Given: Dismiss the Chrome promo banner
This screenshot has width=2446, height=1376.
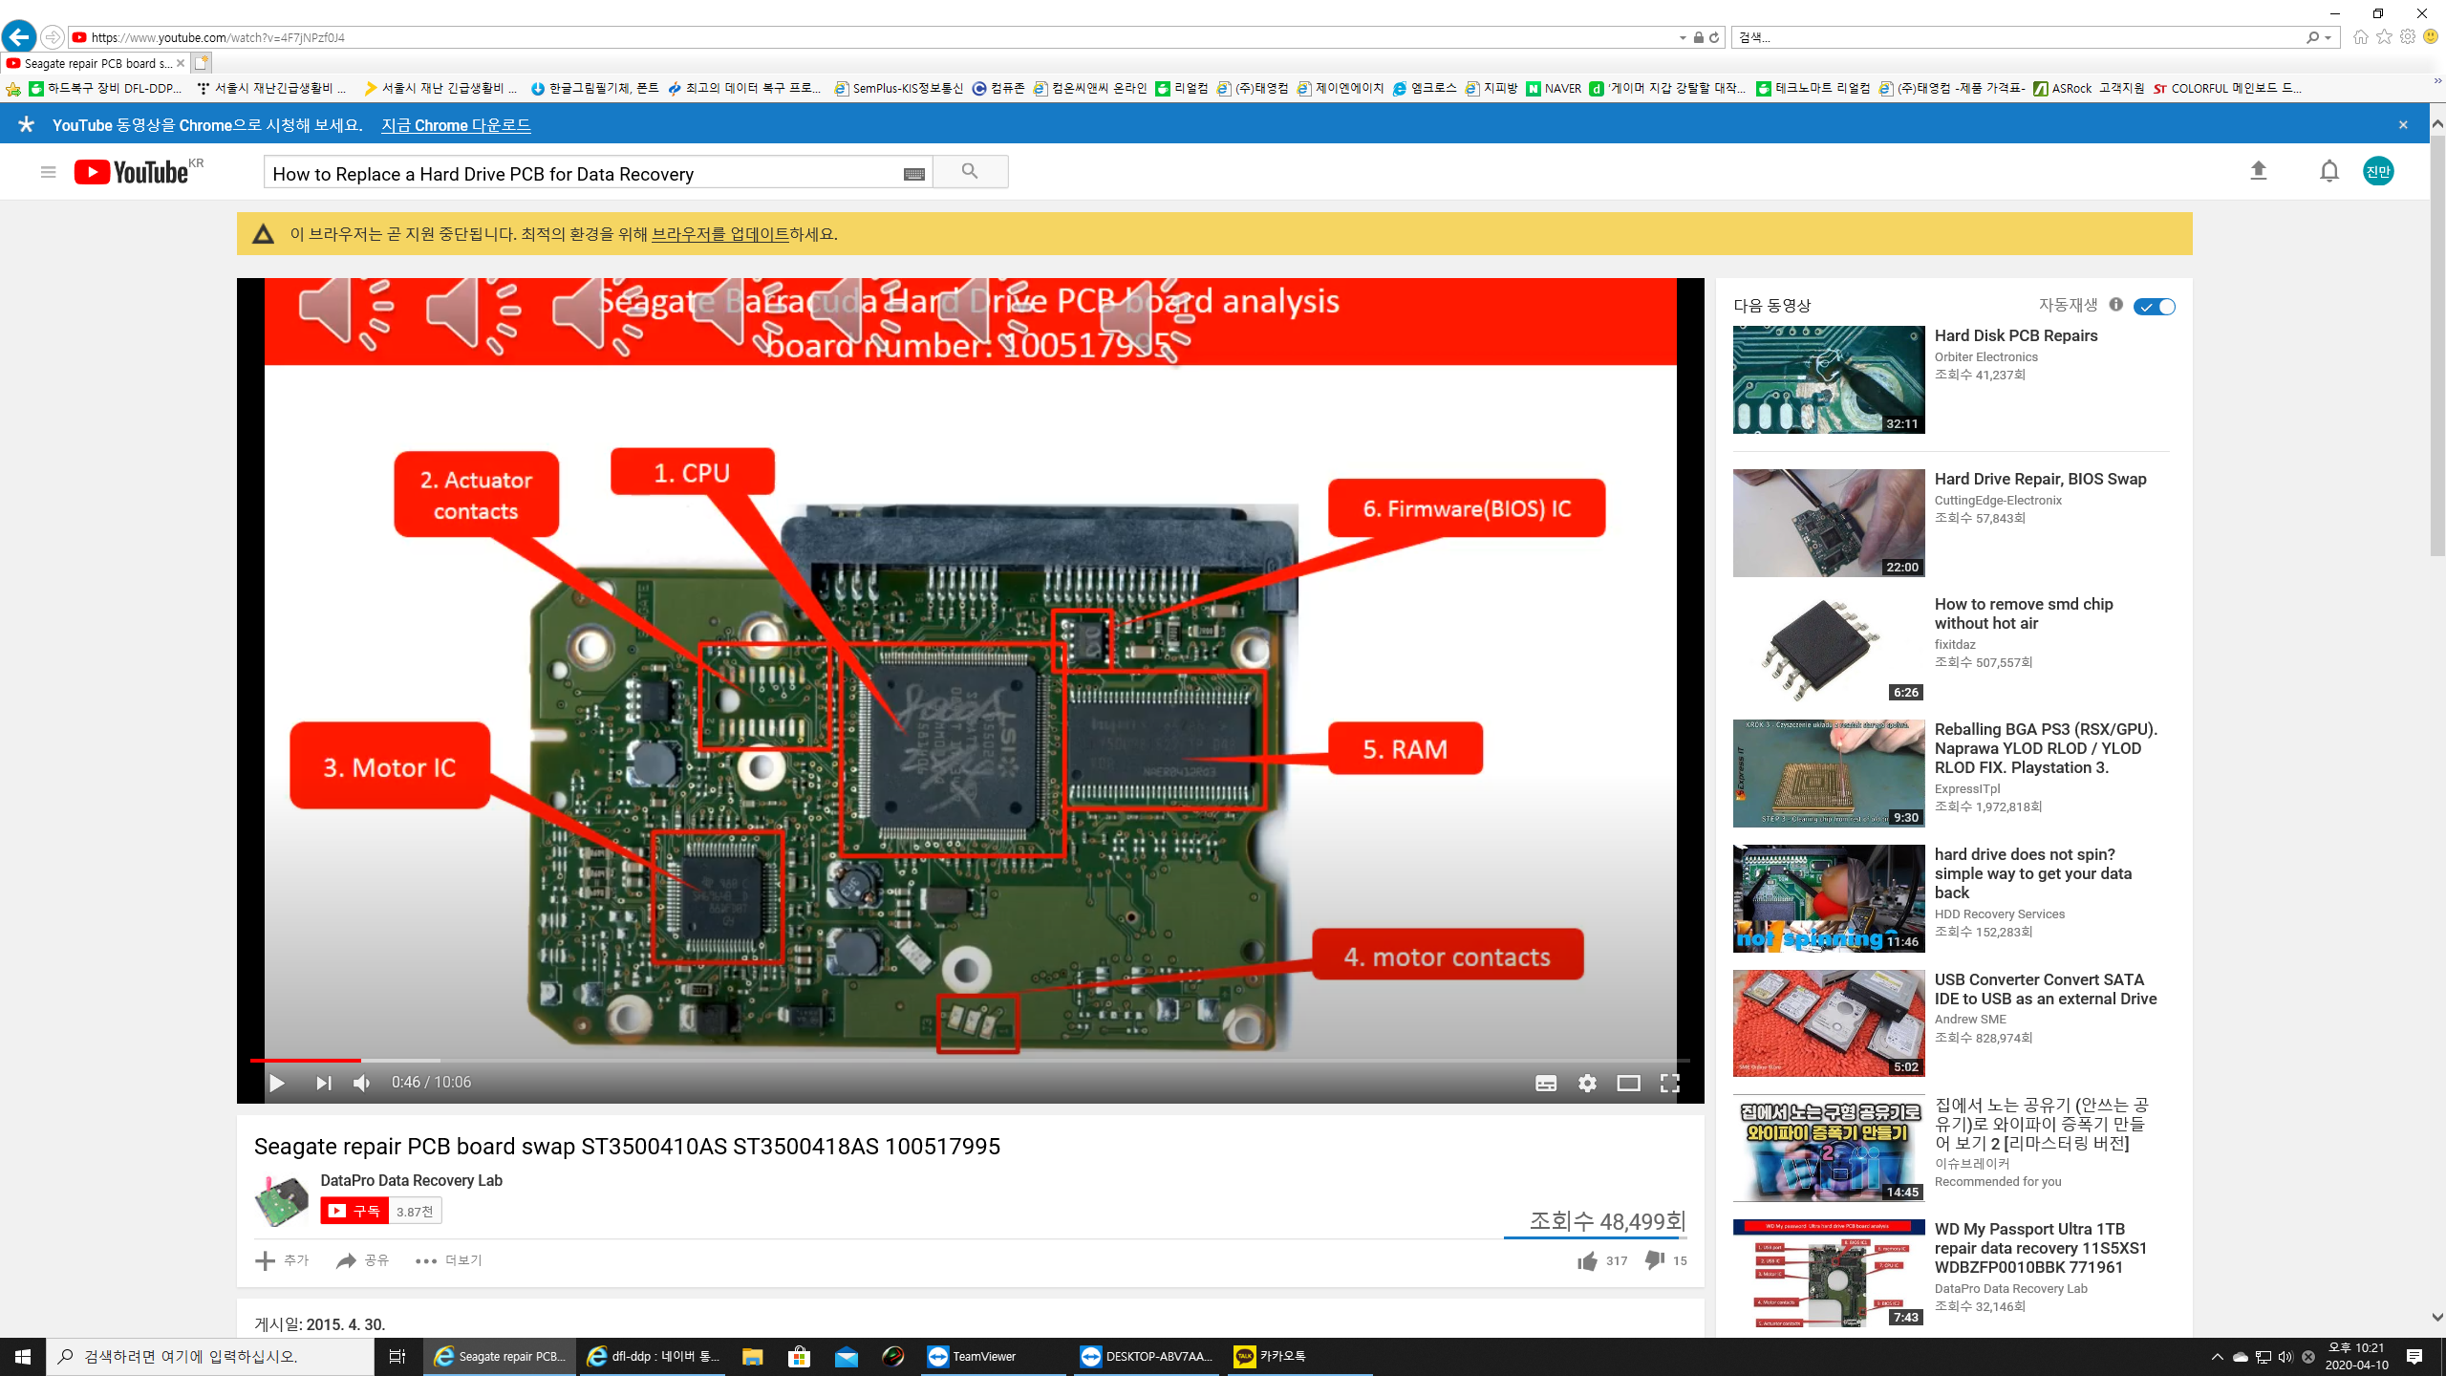Looking at the screenshot, I should tap(2403, 124).
